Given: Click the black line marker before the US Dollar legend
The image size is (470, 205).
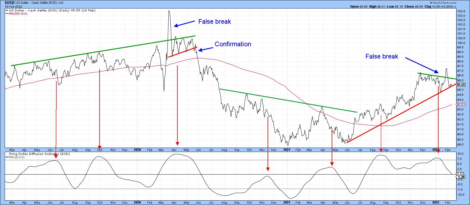Looking at the screenshot, I should 7,11.
